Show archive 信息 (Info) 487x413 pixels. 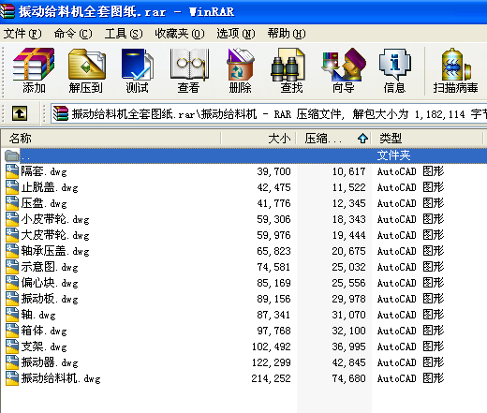click(x=394, y=64)
